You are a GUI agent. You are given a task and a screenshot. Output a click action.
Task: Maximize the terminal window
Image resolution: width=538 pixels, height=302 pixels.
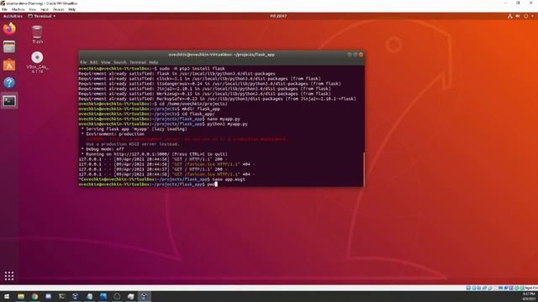(x=355, y=55)
